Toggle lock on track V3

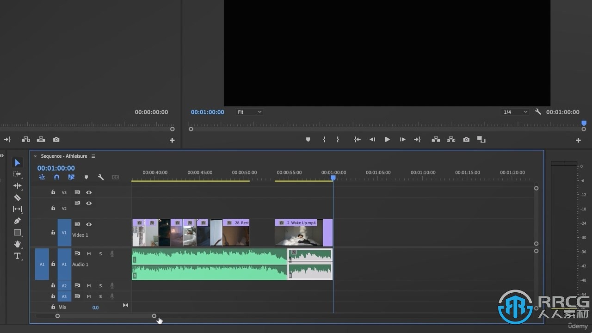(53, 192)
